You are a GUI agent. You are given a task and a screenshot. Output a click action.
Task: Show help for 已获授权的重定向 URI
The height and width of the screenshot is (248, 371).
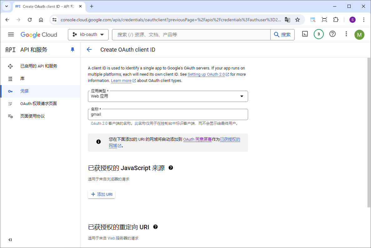155,227
